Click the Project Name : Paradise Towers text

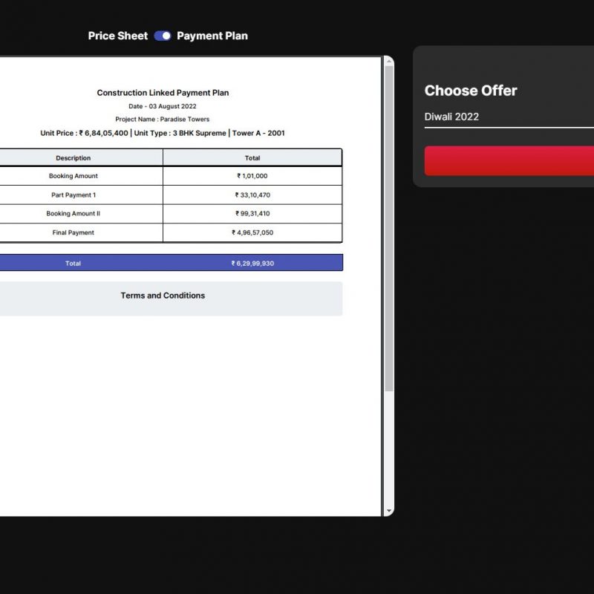pos(163,119)
